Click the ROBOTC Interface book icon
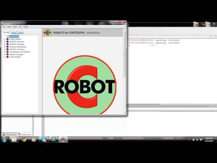The image size is (217, 163). coord(7,42)
